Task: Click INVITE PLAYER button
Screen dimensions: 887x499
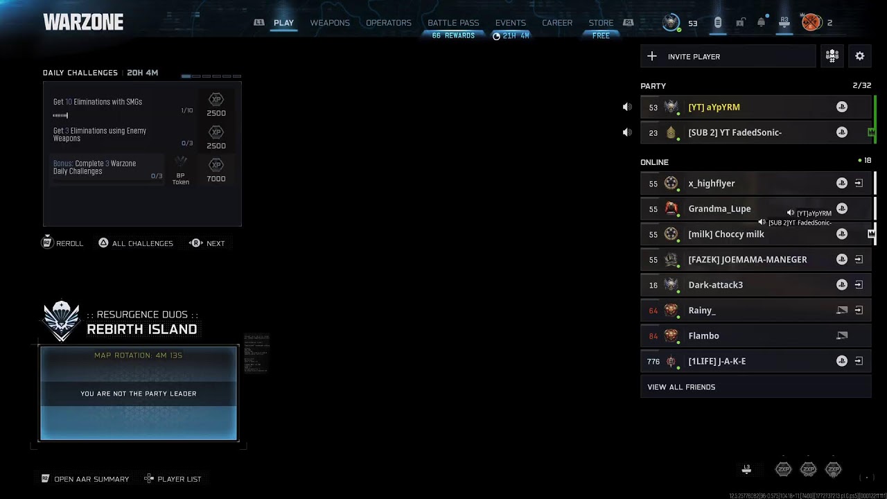Action: click(x=728, y=56)
